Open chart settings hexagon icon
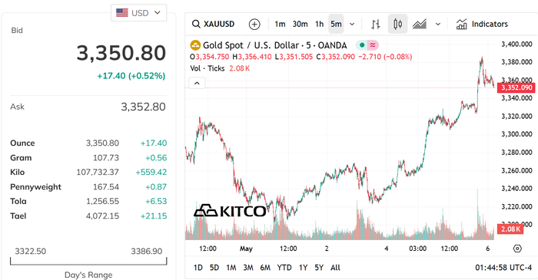538x280 pixels. (517, 249)
